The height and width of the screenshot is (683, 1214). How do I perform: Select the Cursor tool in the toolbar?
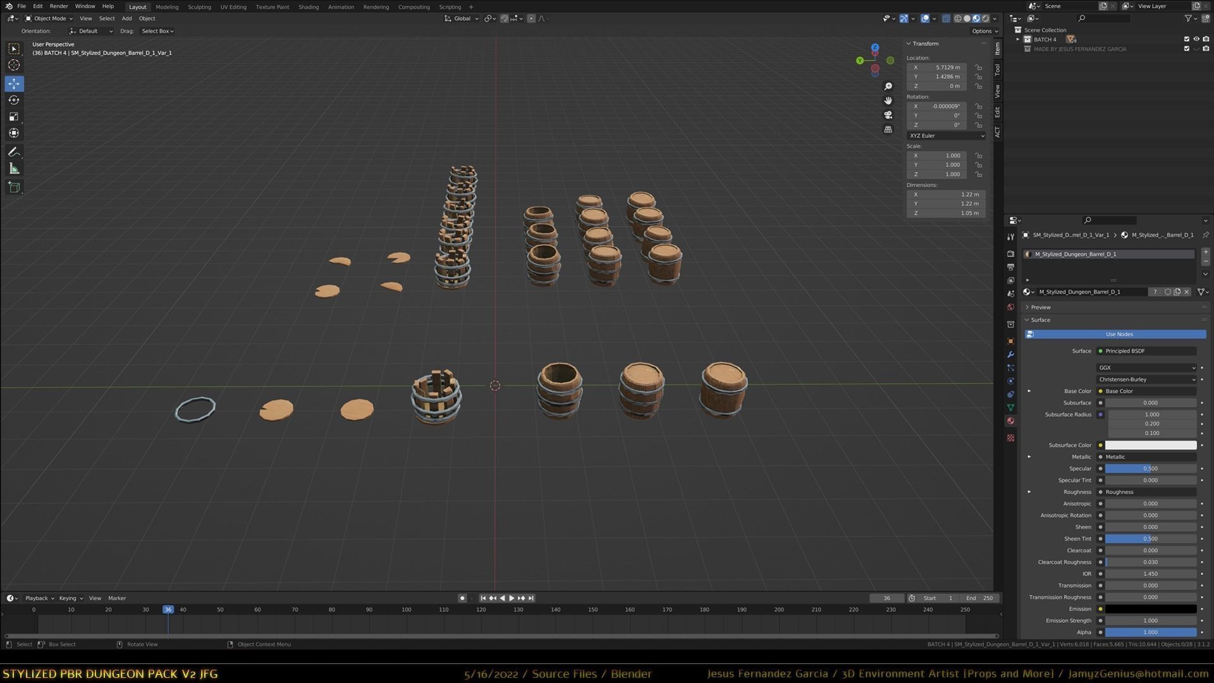click(14, 65)
